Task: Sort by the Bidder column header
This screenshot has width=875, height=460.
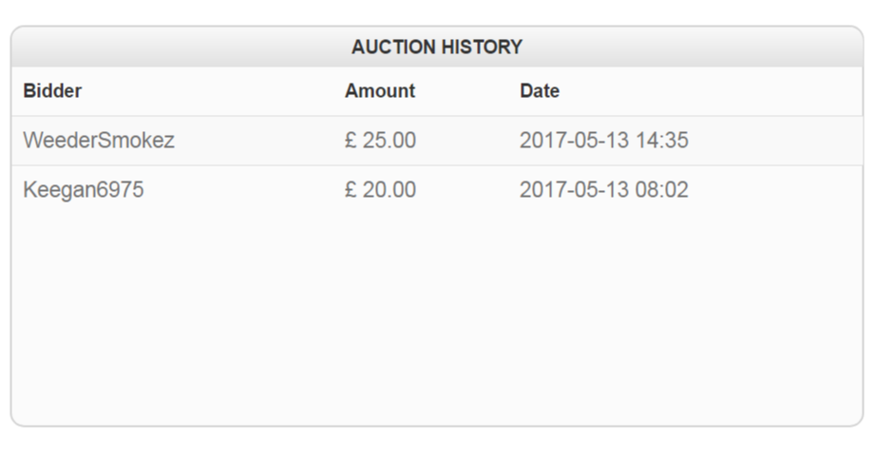Action: point(52,91)
